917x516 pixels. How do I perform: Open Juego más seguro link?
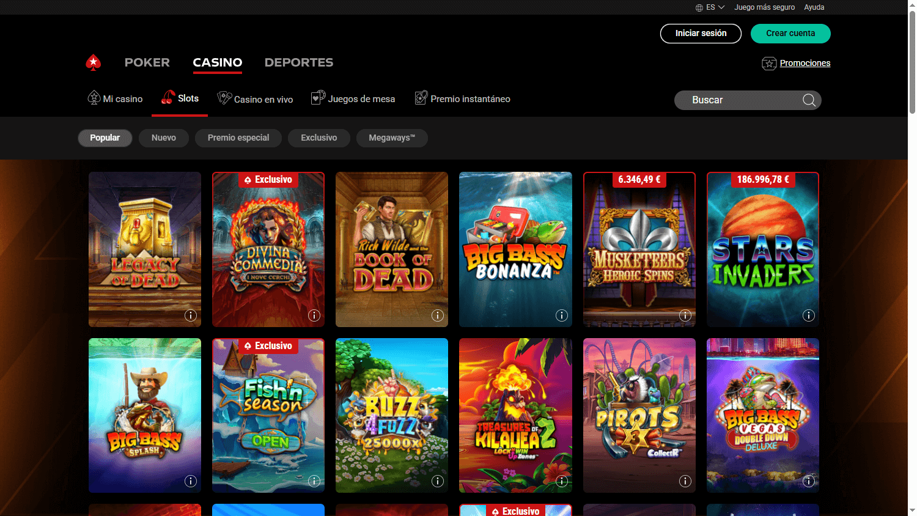pyautogui.click(x=765, y=7)
